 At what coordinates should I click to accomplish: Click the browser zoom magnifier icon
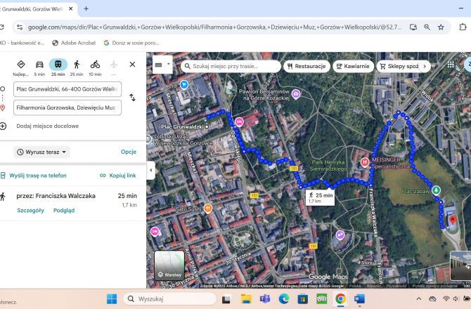coord(427,27)
